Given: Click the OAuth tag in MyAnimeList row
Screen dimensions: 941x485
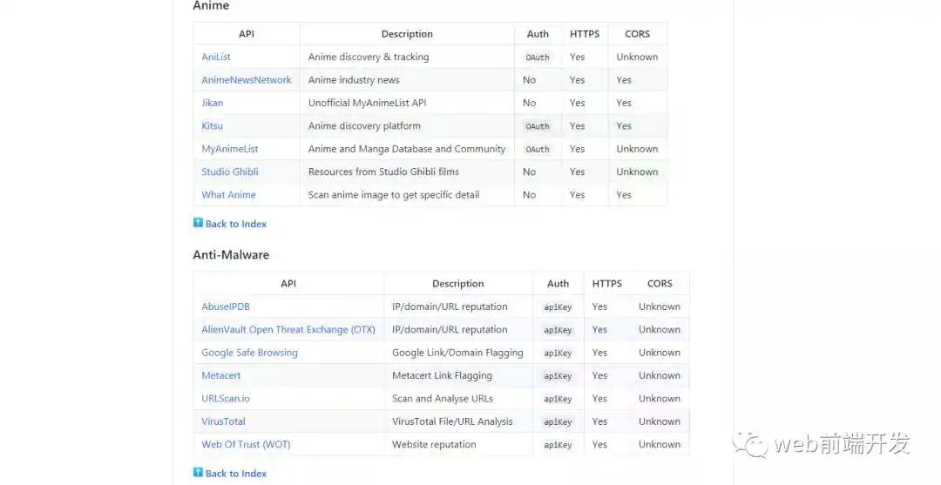Looking at the screenshot, I should [538, 149].
